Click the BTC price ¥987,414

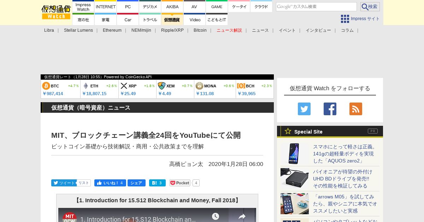coord(53,94)
